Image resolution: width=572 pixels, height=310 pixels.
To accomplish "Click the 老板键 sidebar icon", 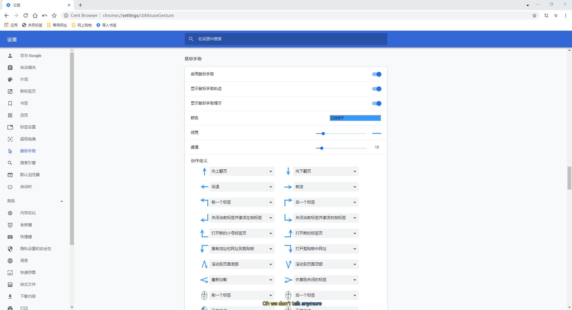I will [x=10, y=225].
